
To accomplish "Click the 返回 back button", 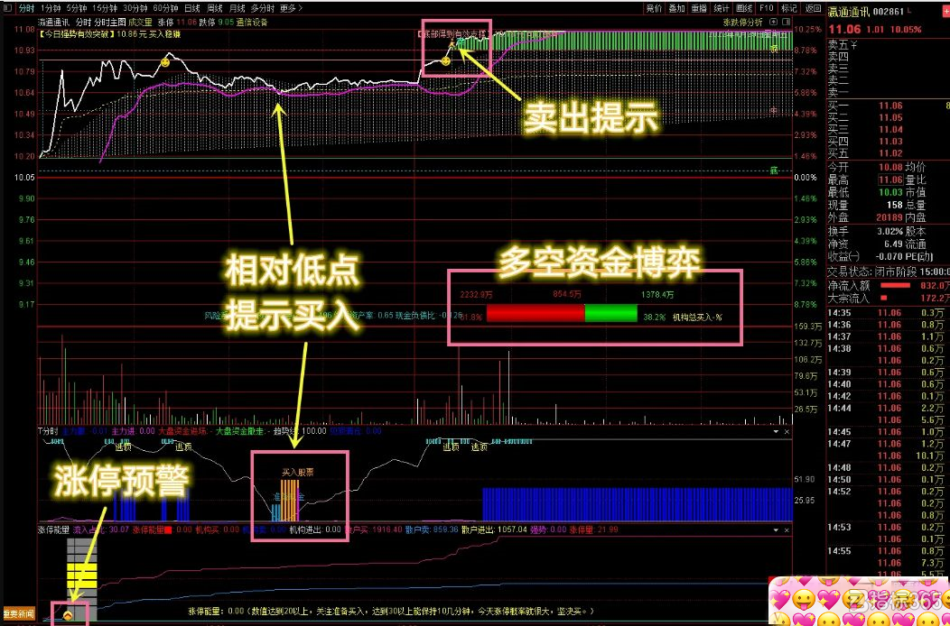I will 813,8.
